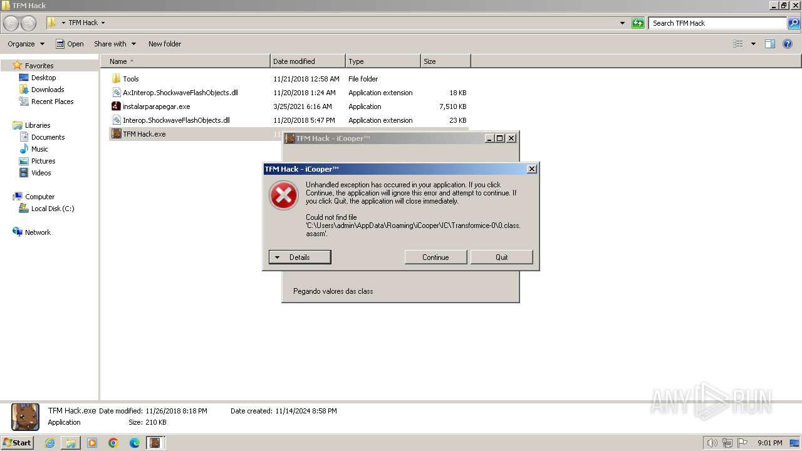The image size is (802, 451).
Task: Sort by Date modified column
Action: (x=308, y=61)
